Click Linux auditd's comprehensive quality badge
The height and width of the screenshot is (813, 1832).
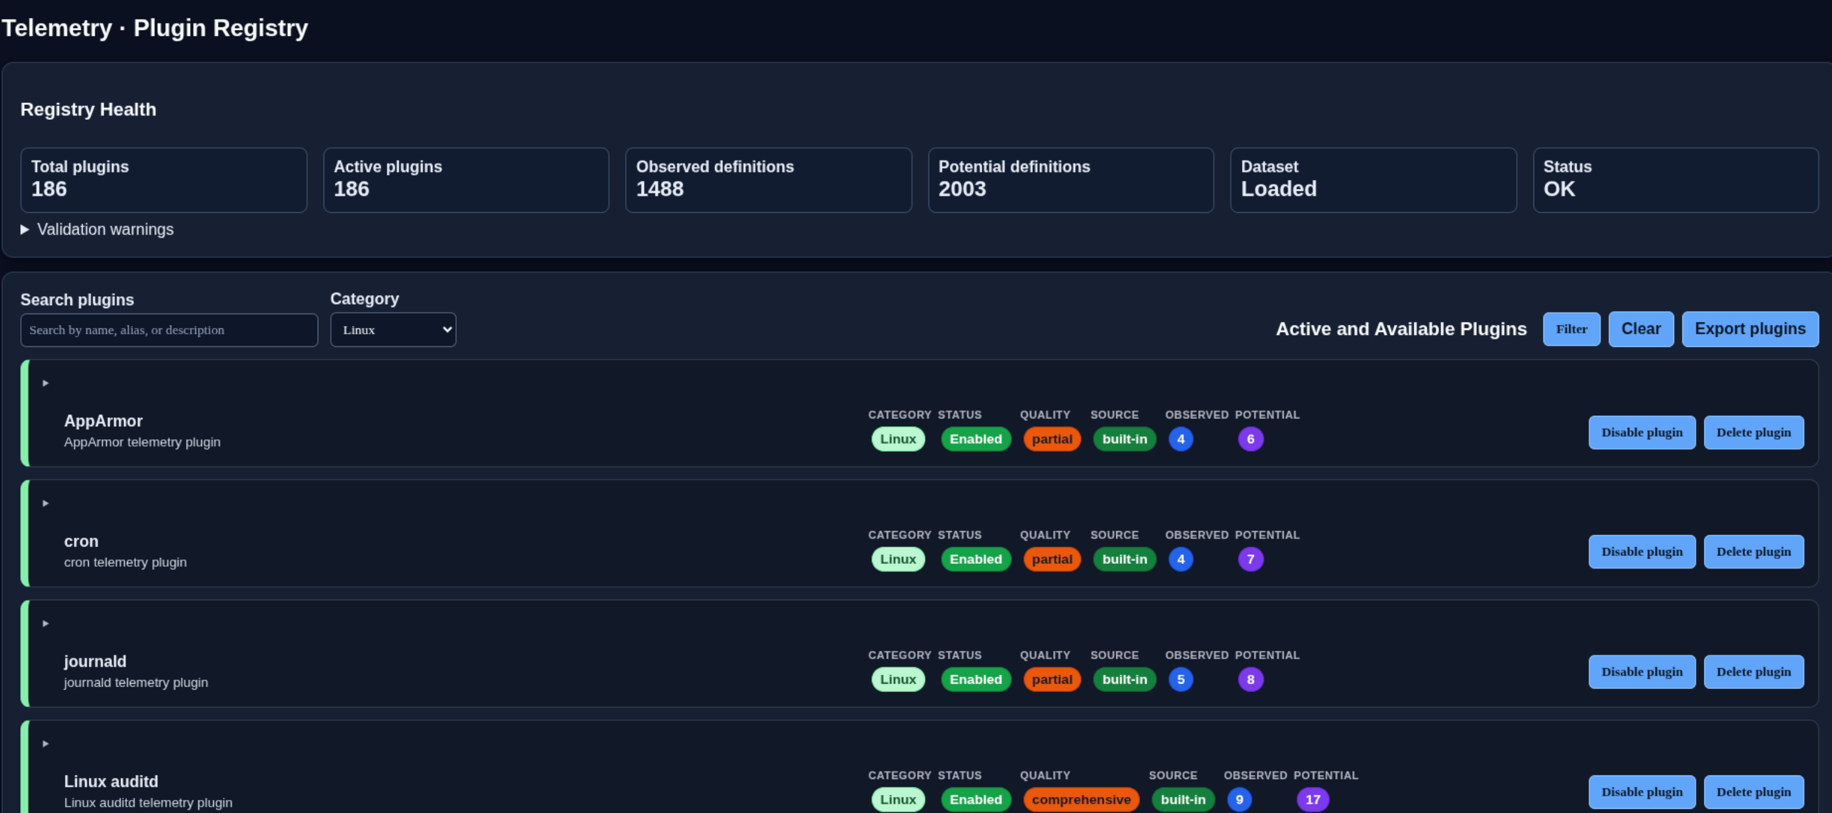tap(1080, 799)
